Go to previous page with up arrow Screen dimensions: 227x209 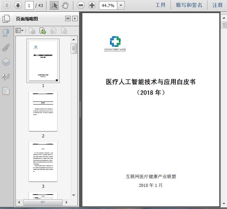[x=7, y=5]
